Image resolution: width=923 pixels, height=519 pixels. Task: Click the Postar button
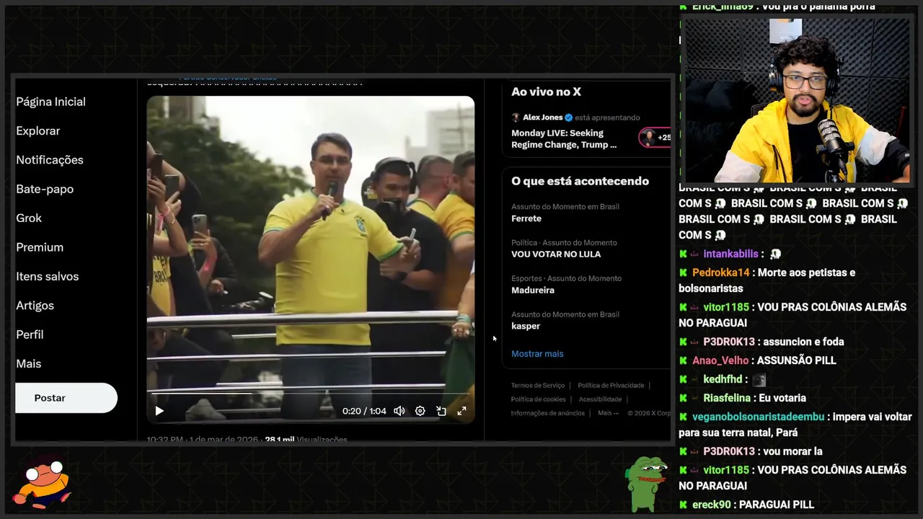point(66,398)
